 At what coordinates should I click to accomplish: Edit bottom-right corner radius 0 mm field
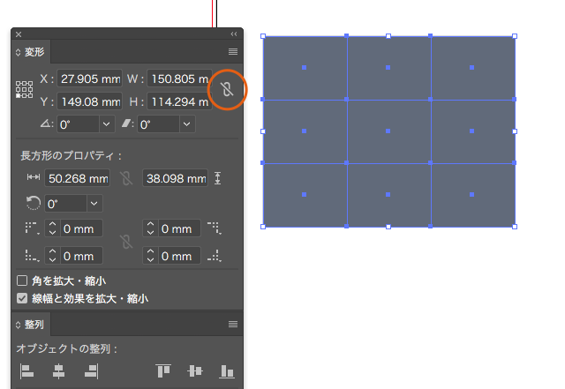point(179,256)
